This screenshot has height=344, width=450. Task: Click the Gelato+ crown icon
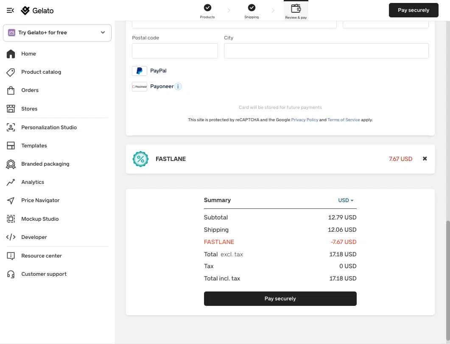pyautogui.click(x=11, y=33)
